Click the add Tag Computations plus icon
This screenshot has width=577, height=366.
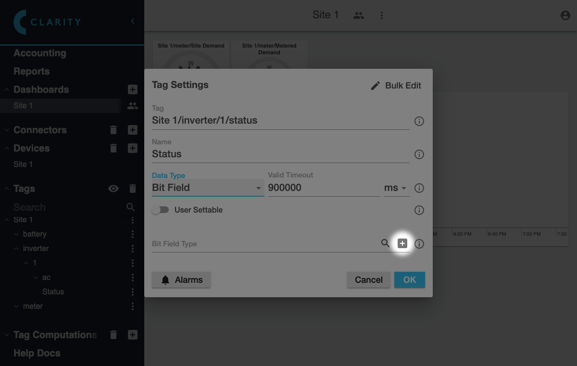(133, 335)
